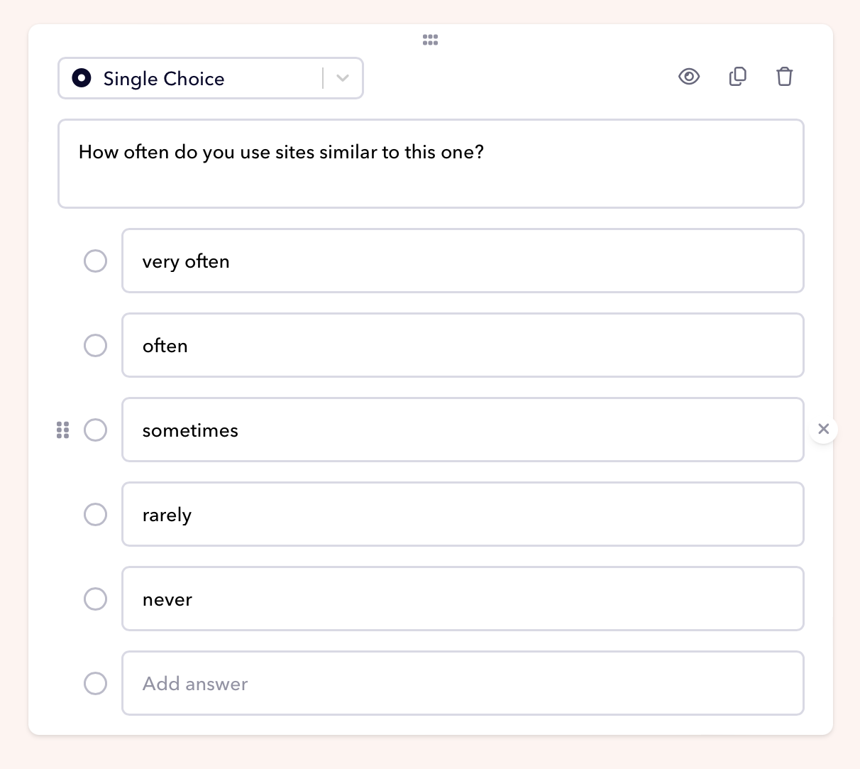This screenshot has width=860, height=769.
Task: Edit the 'very often' answer field
Action: [463, 261]
